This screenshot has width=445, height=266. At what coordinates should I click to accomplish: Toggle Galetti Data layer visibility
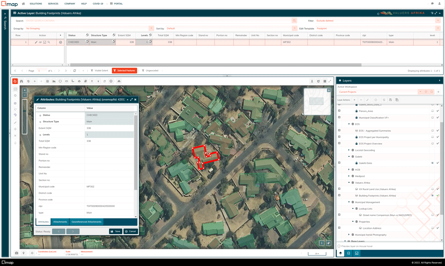(x=432, y=163)
